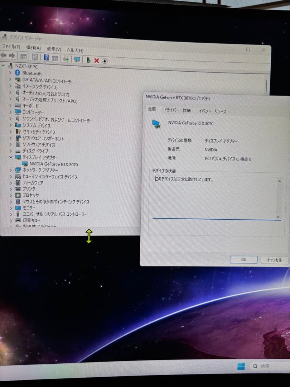Click the IDE ATA/ATAPI コントローラー icon
Screen dimensions: 290x387
tap(18, 80)
